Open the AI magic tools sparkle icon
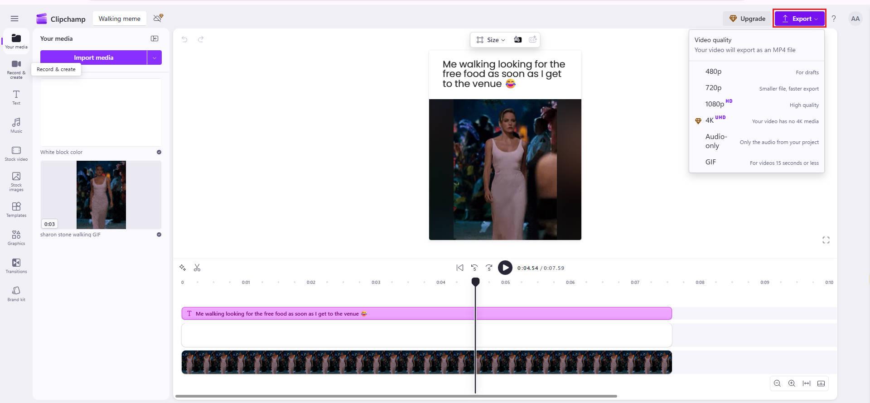Image resolution: width=870 pixels, height=403 pixels. (183, 268)
